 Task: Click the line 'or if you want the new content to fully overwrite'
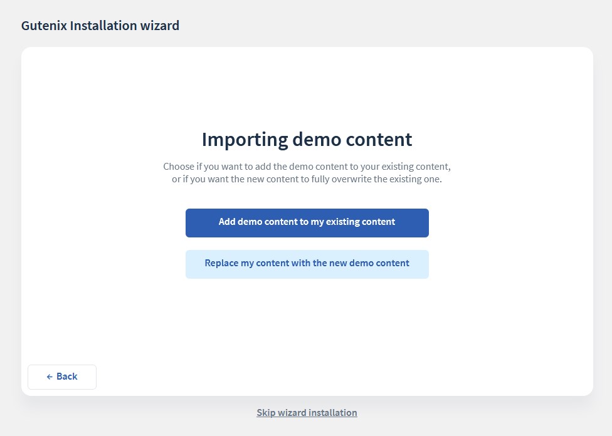(307, 179)
